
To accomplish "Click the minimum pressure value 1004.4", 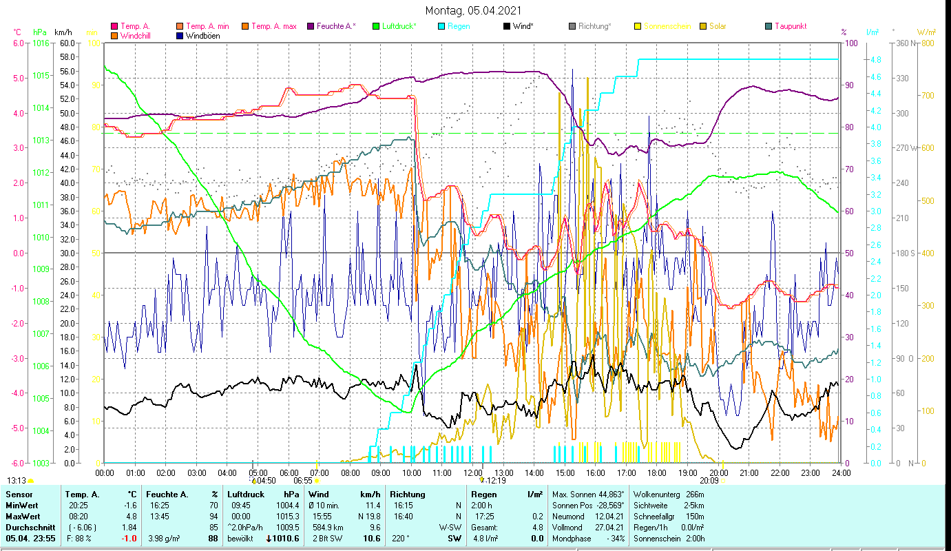I will pyautogui.click(x=288, y=505).
